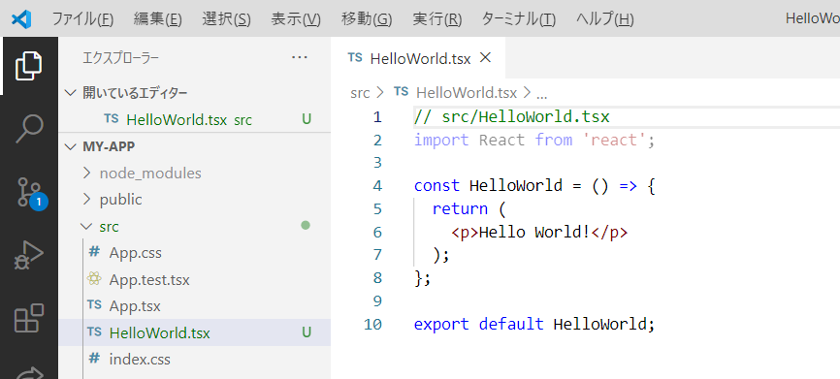
Task: Place cursor on line 6 code
Action: pyautogui.click(x=539, y=233)
